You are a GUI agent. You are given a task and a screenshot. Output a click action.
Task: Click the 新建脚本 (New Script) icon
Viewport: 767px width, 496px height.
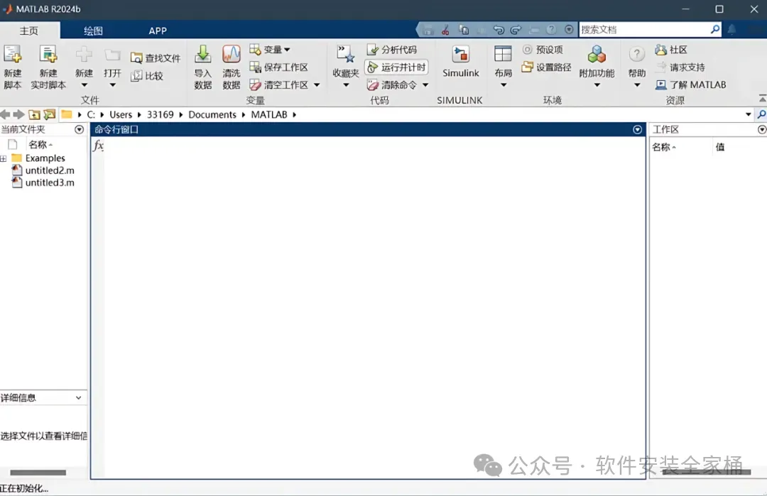(x=13, y=55)
